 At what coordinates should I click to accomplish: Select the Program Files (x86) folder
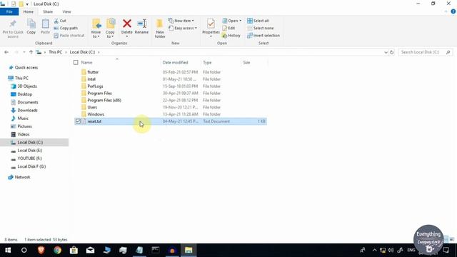pos(104,100)
